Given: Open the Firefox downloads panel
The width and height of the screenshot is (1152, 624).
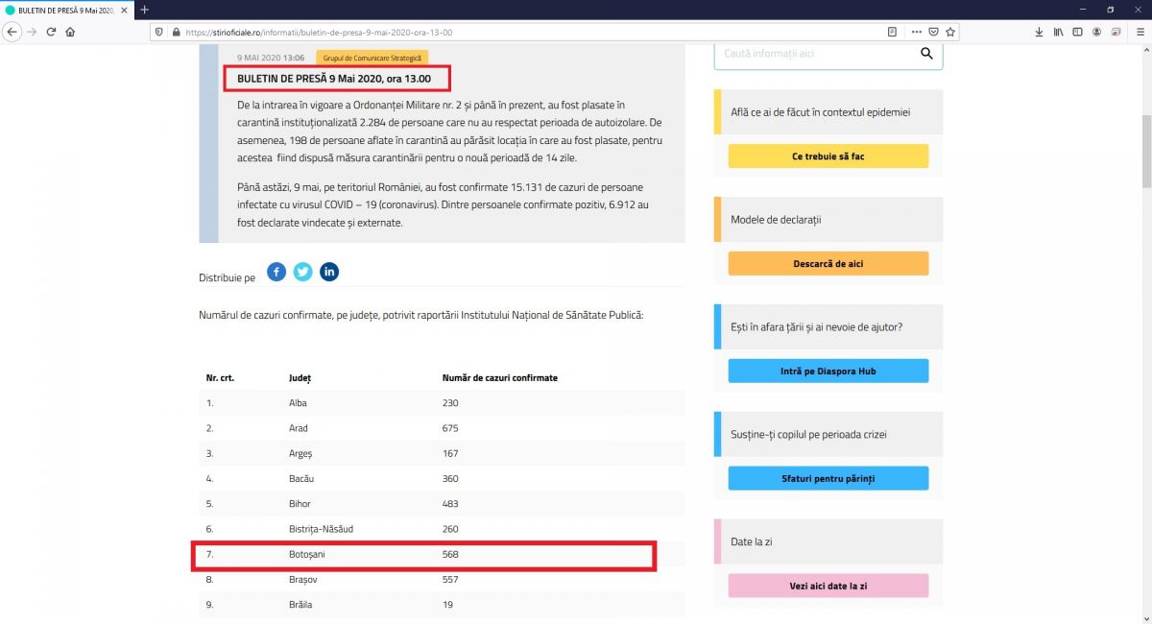Looking at the screenshot, I should 1039,32.
